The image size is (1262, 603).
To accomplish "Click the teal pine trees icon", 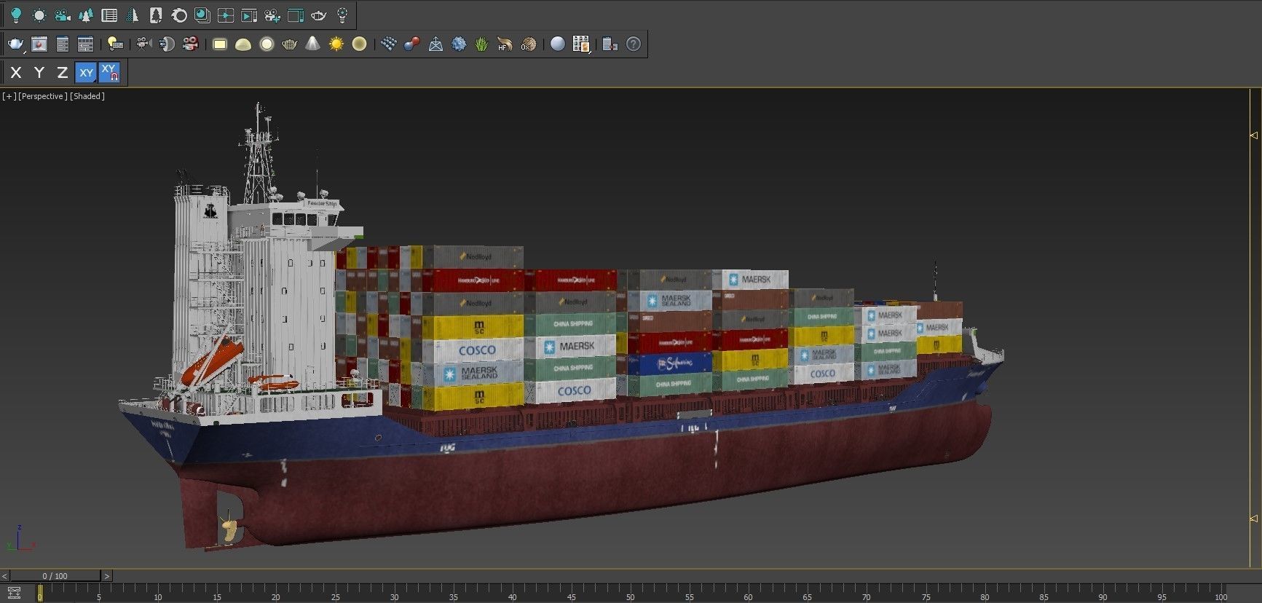I will [x=86, y=15].
